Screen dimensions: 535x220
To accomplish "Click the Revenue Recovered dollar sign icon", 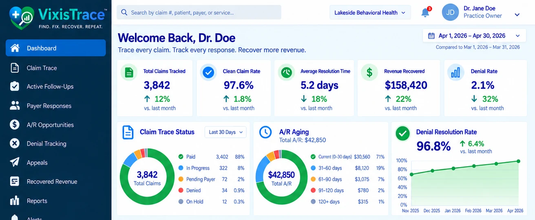I will coord(369,73).
